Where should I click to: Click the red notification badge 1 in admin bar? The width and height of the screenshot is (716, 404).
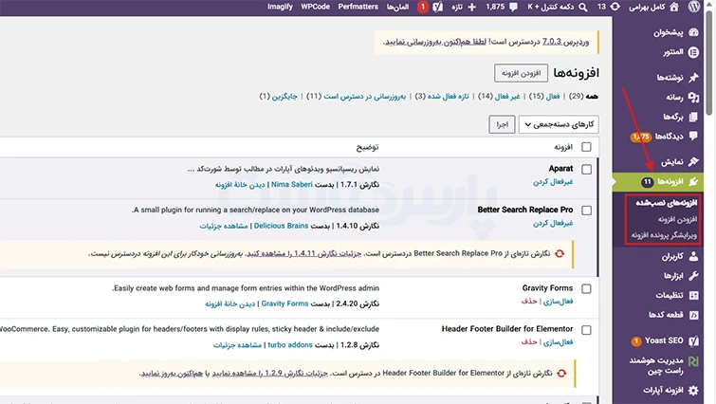pos(422,7)
